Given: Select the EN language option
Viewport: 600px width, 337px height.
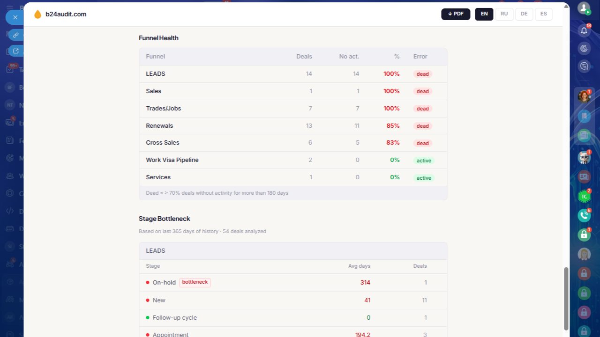Looking at the screenshot, I should click(484, 14).
